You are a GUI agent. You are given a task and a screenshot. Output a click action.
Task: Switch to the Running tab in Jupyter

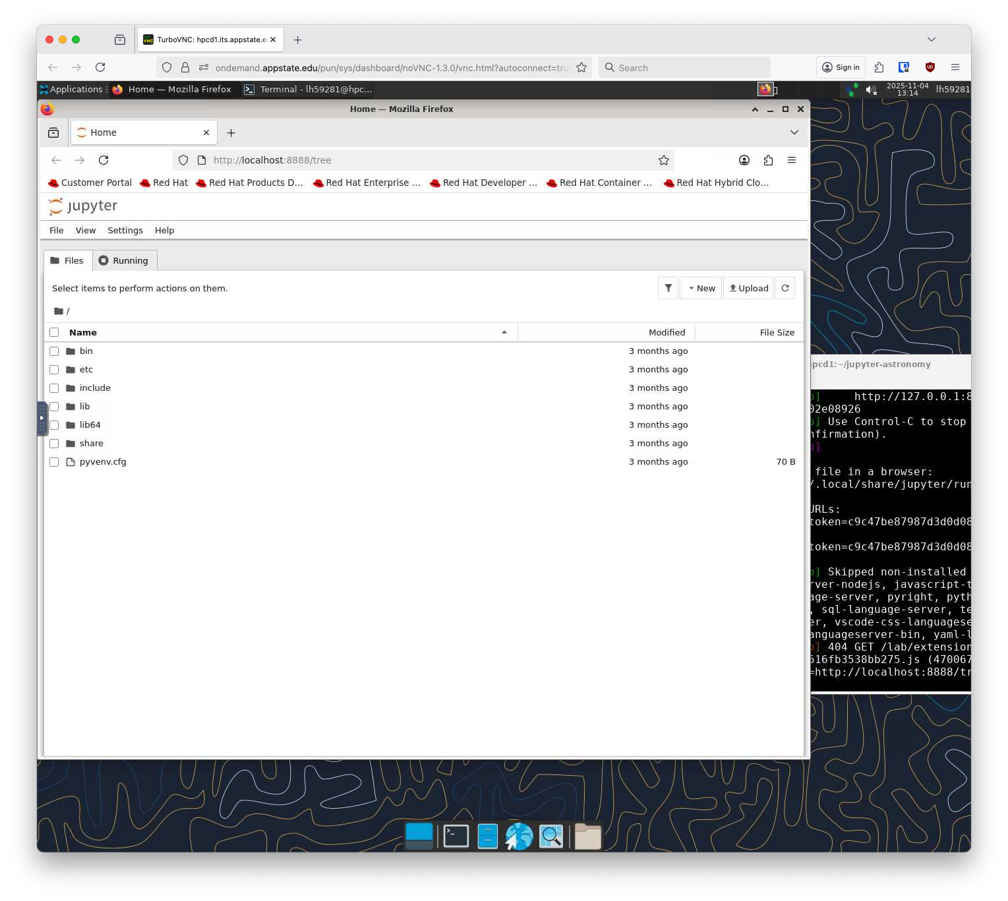click(x=125, y=260)
